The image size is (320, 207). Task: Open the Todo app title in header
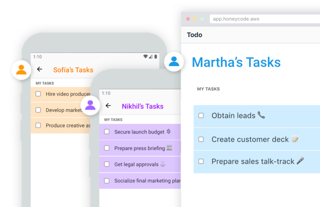pos(195,35)
